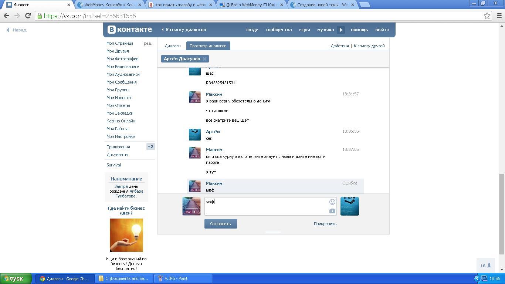The width and height of the screenshot is (505, 284).
Task: Open the Действия actions menu
Action: tap(340, 46)
